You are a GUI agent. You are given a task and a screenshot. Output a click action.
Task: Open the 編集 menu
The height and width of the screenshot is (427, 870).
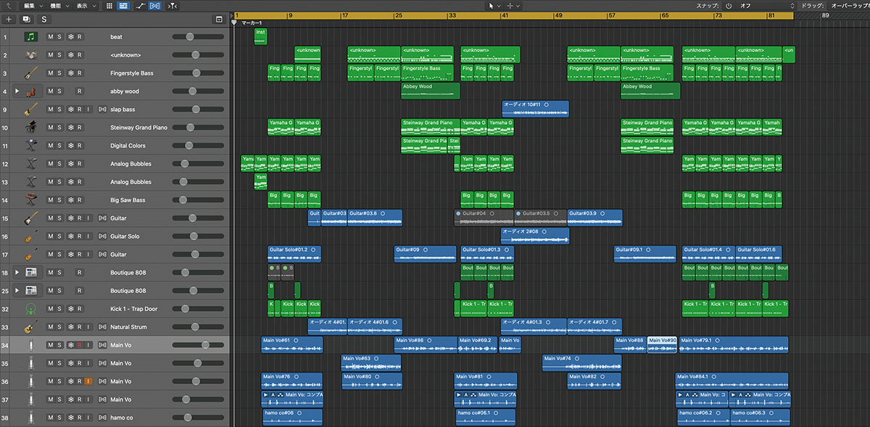click(x=32, y=5)
